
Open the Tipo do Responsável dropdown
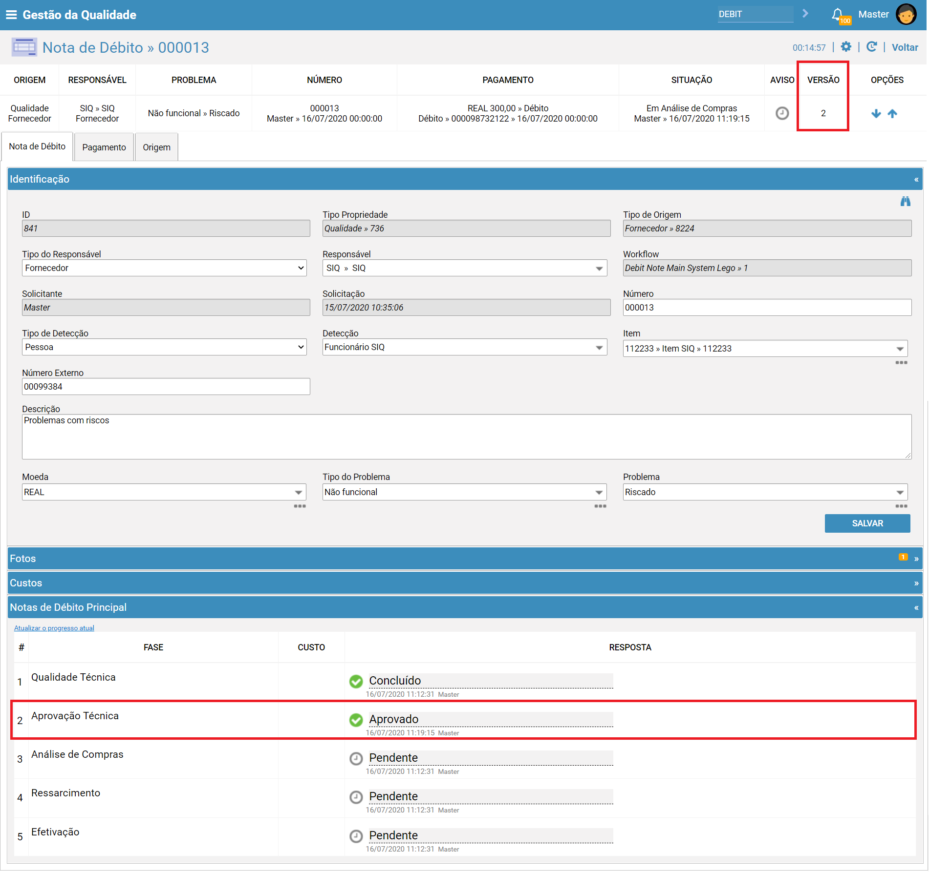[x=164, y=268]
